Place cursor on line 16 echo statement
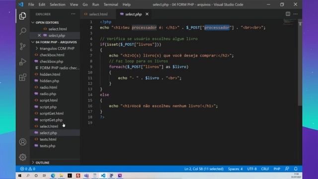This screenshot has height=179, width=318. tap(163, 106)
